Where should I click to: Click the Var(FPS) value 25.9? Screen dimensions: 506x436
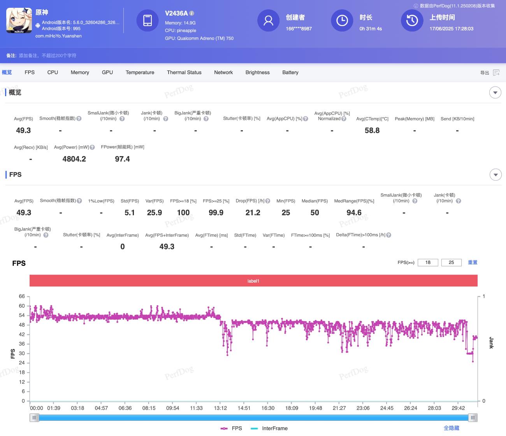[x=155, y=213]
